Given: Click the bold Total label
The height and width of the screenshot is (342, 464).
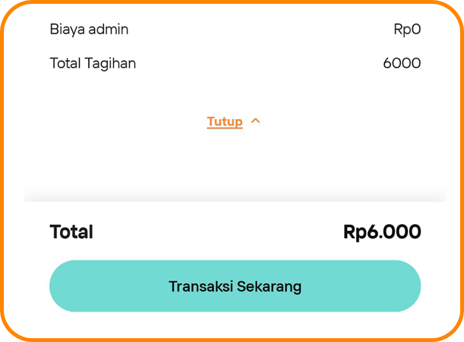Looking at the screenshot, I should pos(71,232).
